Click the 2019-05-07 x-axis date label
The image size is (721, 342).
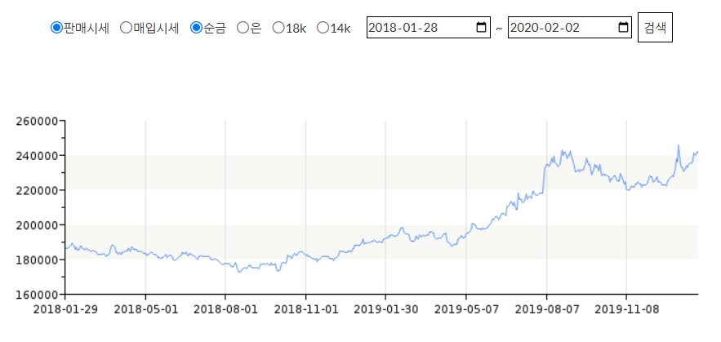[467, 309]
